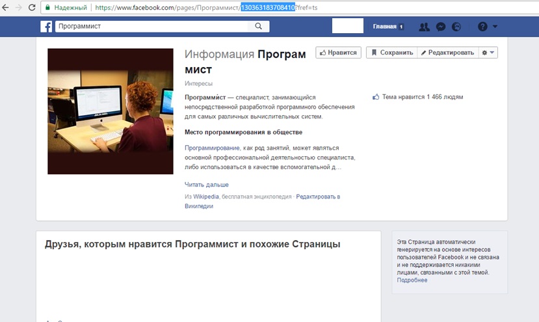Screen dimensions: 539x322
Task: Click the Сохранить save button
Action: (391, 53)
